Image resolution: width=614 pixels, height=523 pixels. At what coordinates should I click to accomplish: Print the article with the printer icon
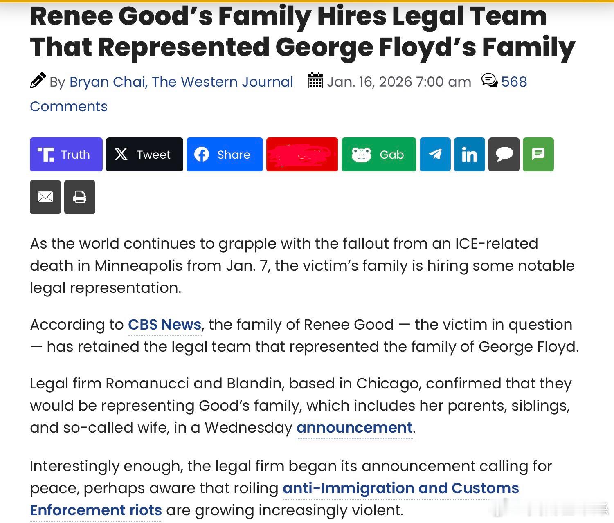click(x=80, y=197)
